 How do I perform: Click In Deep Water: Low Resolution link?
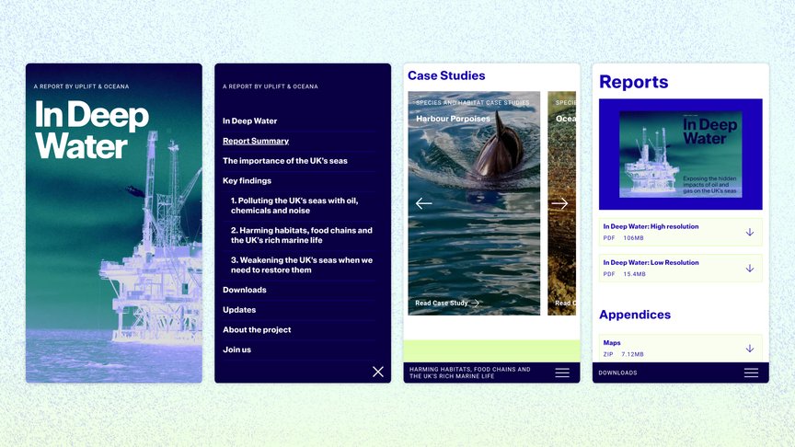coord(651,262)
